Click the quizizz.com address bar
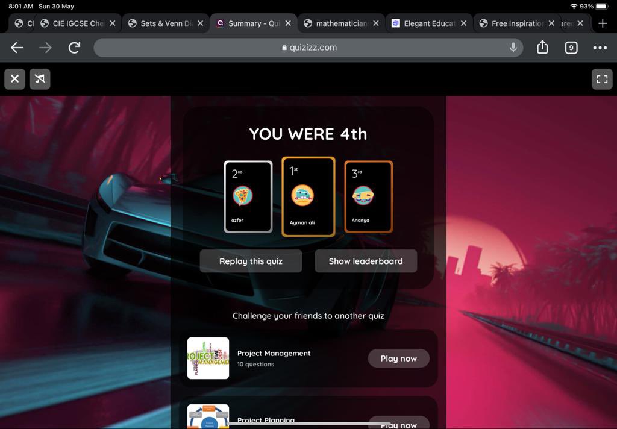Screen dimensions: 617x429 coord(308,47)
